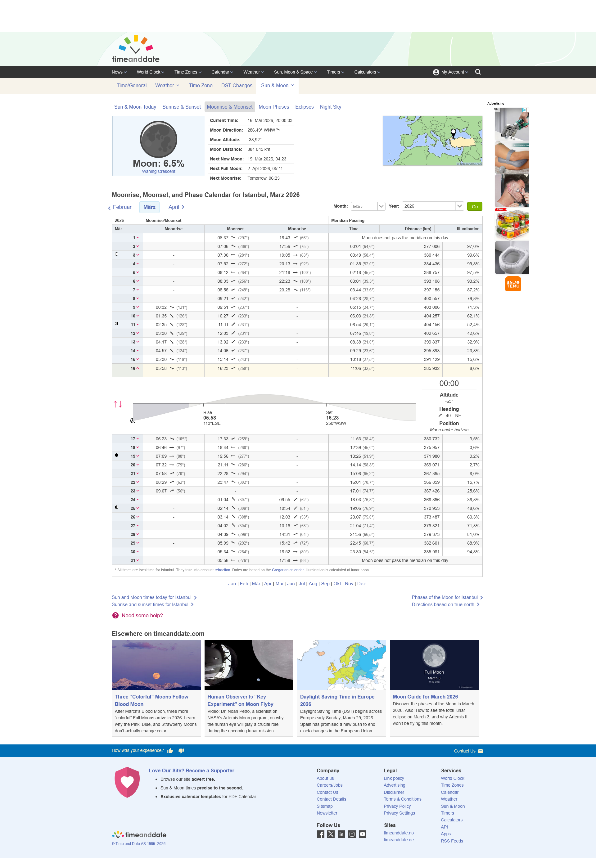596x858 pixels.
Task: Click the thumbs up feedback icon
Action: [170, 751]
